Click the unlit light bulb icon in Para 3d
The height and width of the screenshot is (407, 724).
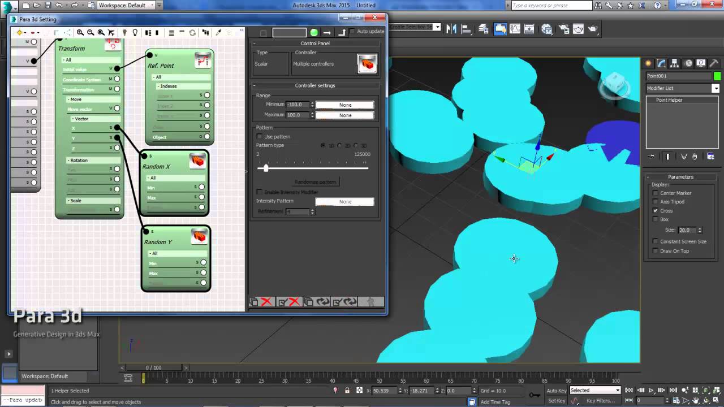click(x=124, y=33)
